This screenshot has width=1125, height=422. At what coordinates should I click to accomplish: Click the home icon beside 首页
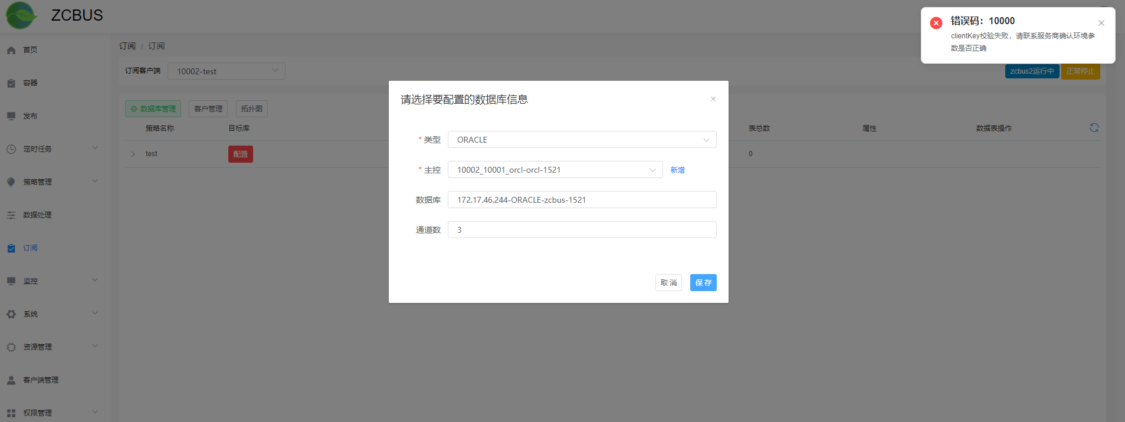pyautogui.click(x=11, y=50)
